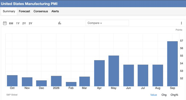The image size is (186, 100).
Task: Click the Apr bar in chart
Action: coord(99,73)
